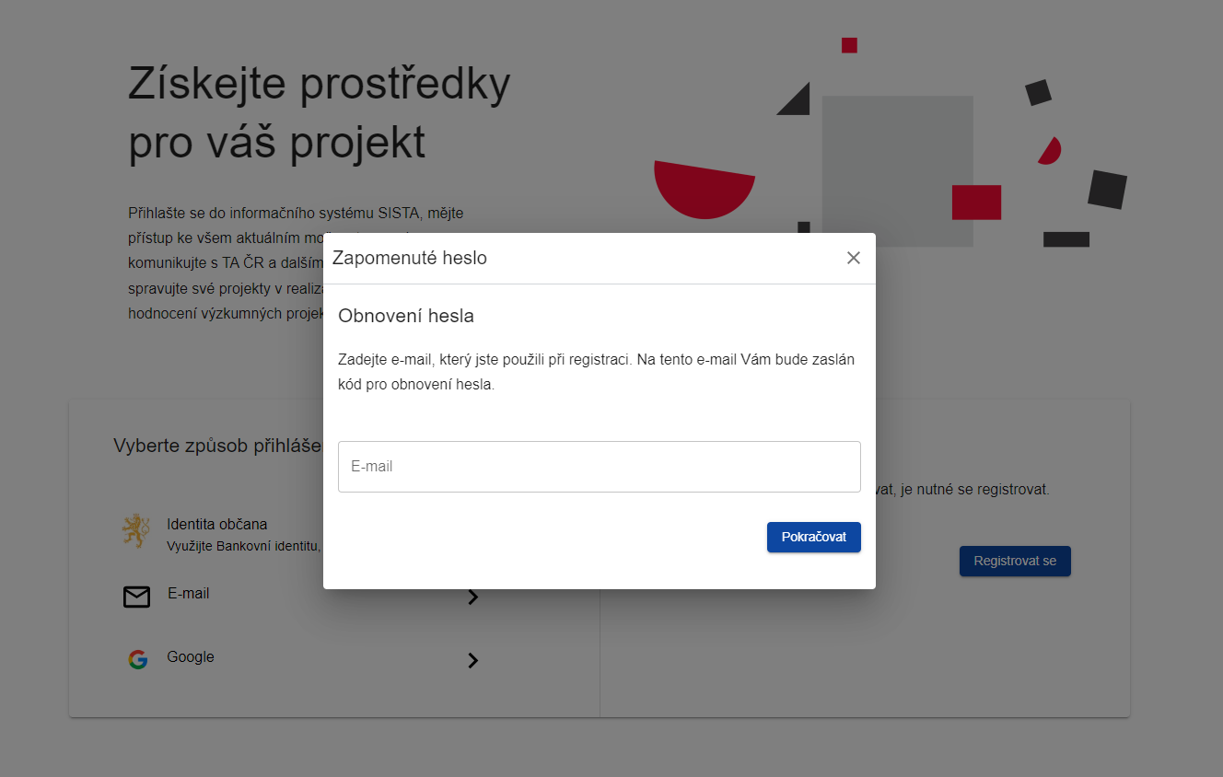Expand the E-mail login chevron arrow
Image resolution: width=1223 pixels, height=777 pixels.
click(473, 597)
